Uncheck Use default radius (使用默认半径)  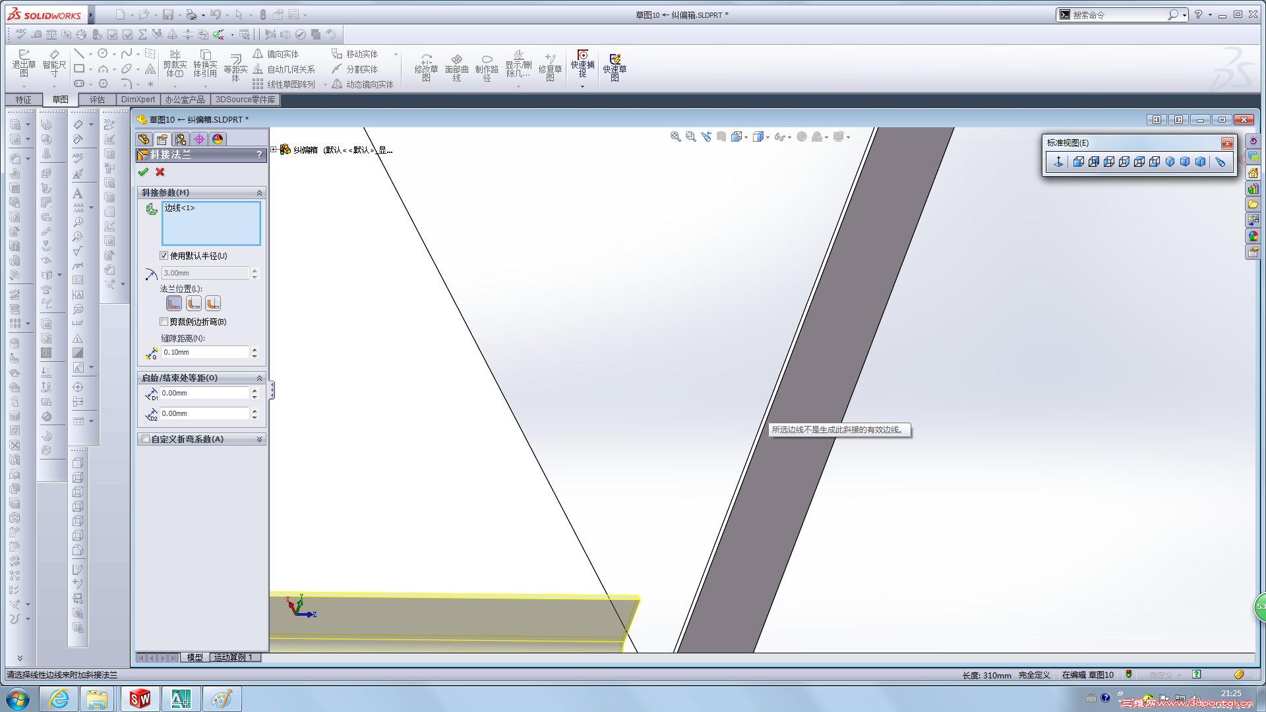(x=164, y=256)
